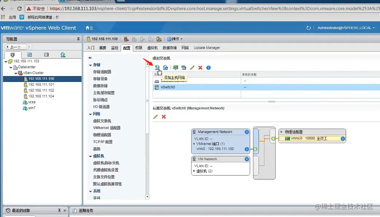This screenshot has width=380, height=217.
Task: Collapse the 系统 settings section
Action: pos(90,192)
